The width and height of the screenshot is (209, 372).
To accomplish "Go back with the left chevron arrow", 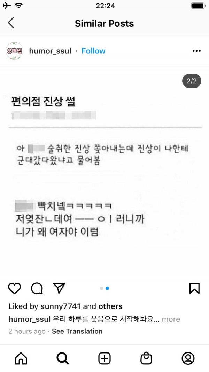I will click(x=11, y=23).
